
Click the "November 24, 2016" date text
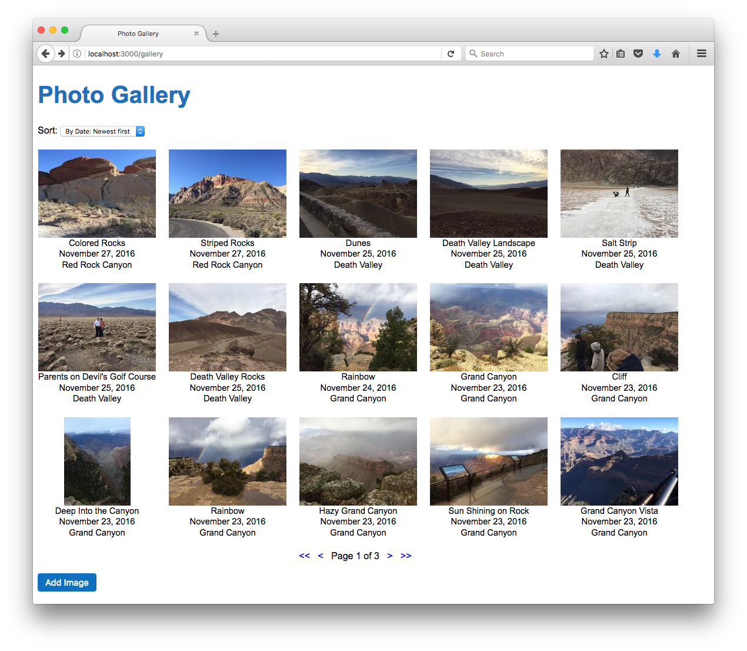pos(358,388)
